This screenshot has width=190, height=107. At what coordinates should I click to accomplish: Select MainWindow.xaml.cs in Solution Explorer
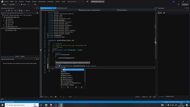click(x=15, y=29)
